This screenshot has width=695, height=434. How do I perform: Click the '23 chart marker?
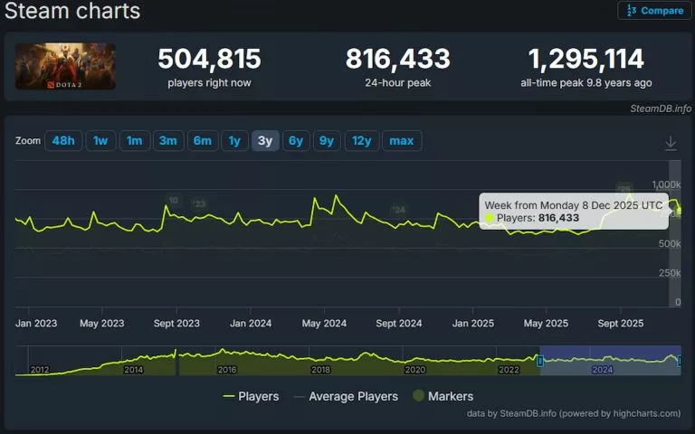[x=198, y=203]
